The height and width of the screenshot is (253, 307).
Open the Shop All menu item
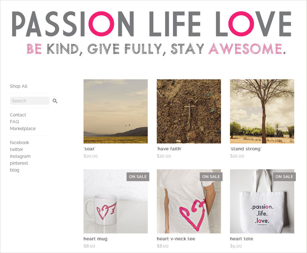(x=18, y=86)
